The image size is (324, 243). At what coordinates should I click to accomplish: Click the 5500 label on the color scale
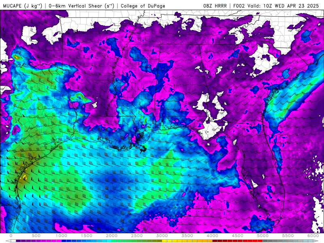288,236
